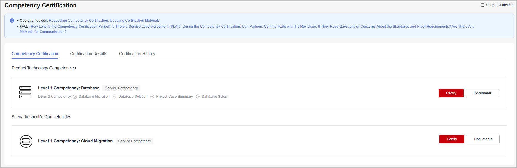Viewport: 517px width, 168px height.
Task: Certify the Database competency
Action: (451, 93)
